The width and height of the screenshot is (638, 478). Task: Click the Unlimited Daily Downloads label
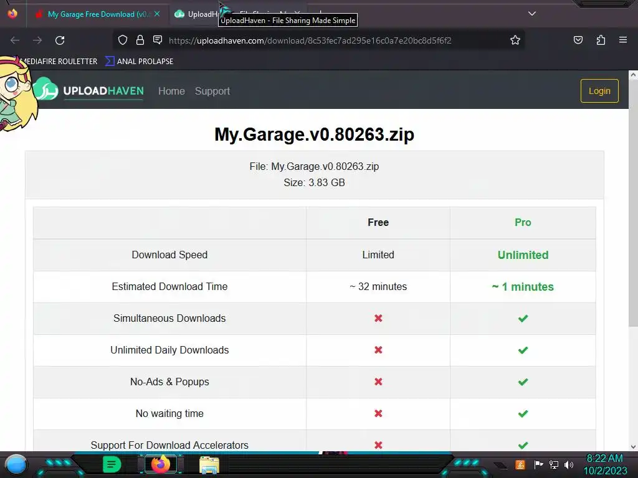pyautogui.click(x=169, y=350)
